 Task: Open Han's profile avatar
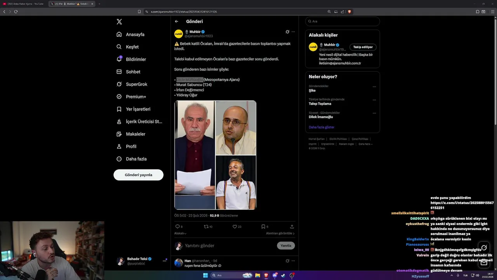pyautogui.click(x=179, y=263)
